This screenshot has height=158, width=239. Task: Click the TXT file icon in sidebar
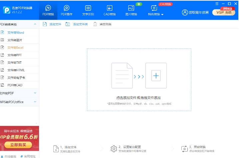(2, 62)
